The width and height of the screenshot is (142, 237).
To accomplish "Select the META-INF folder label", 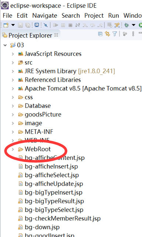I will 39,132.
